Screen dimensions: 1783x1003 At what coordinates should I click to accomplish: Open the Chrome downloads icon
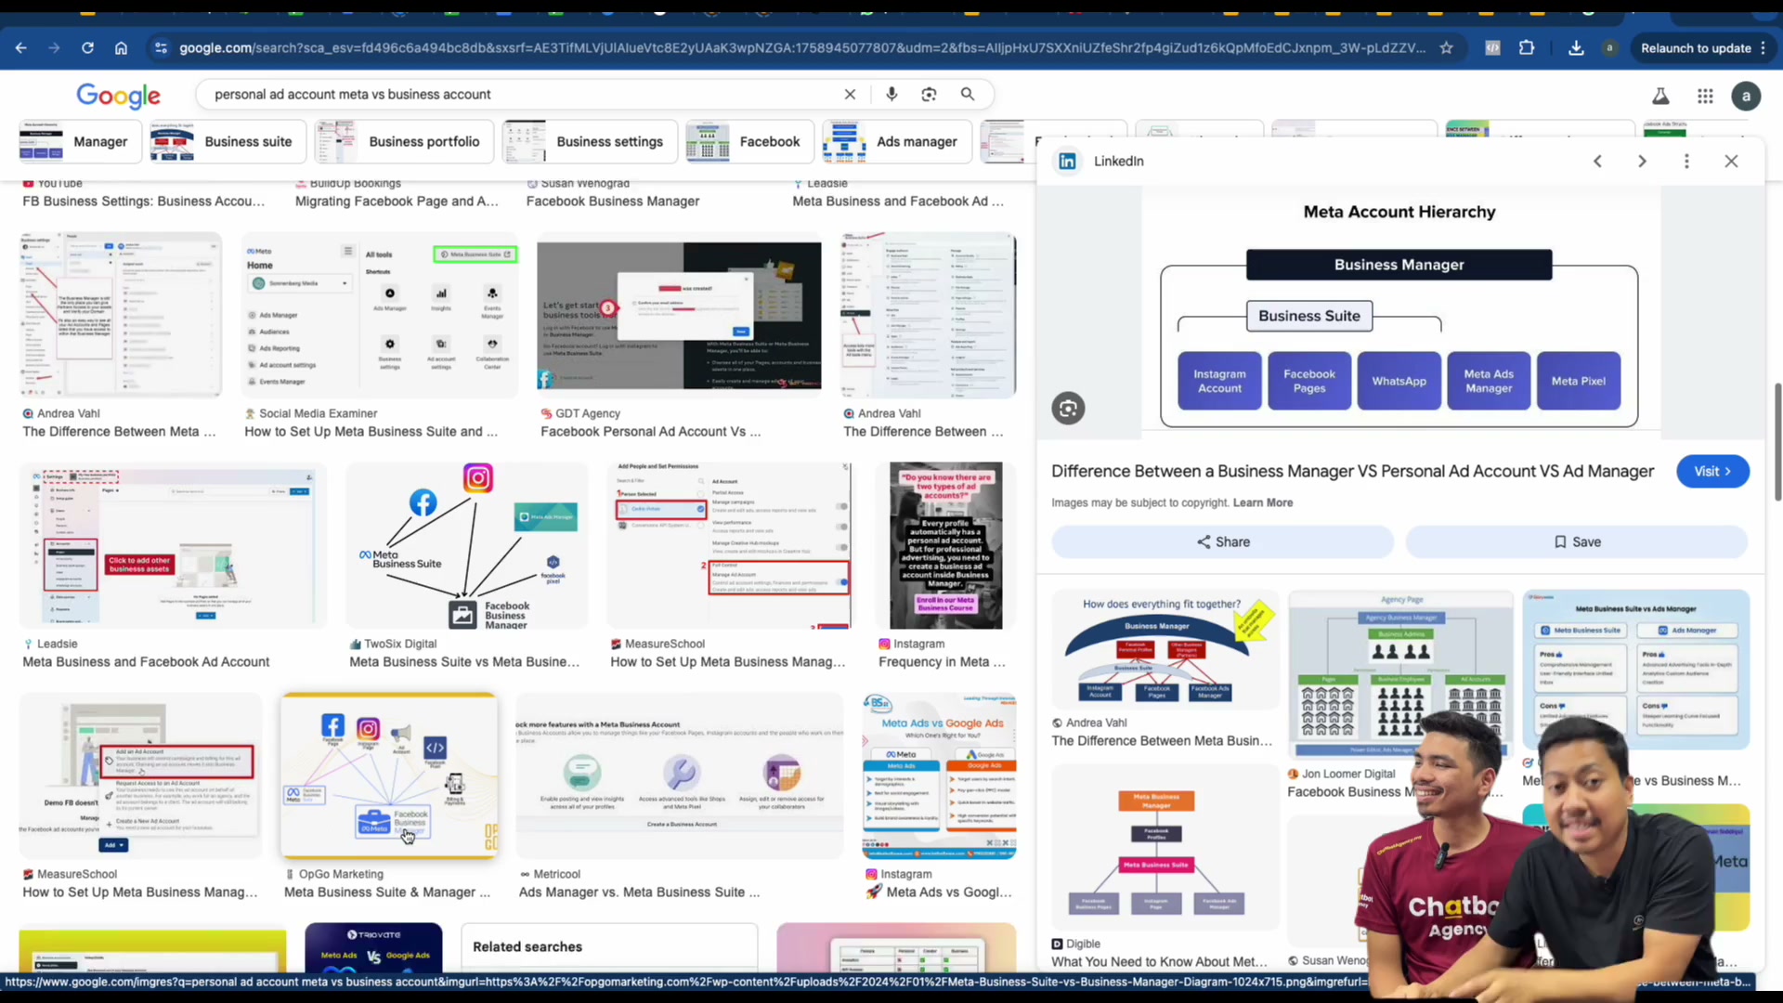click(1576, 47)
